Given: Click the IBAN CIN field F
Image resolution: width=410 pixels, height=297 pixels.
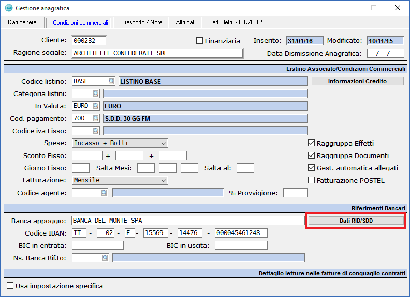Looking at the screenshot, I should [x=130, y=233].
